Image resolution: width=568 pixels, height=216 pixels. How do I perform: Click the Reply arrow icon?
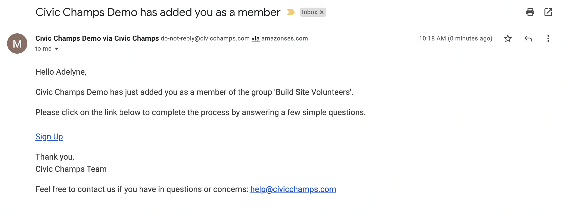[528, 38]
